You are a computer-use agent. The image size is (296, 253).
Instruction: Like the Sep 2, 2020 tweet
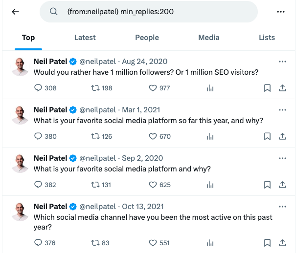tap(152, 185)
